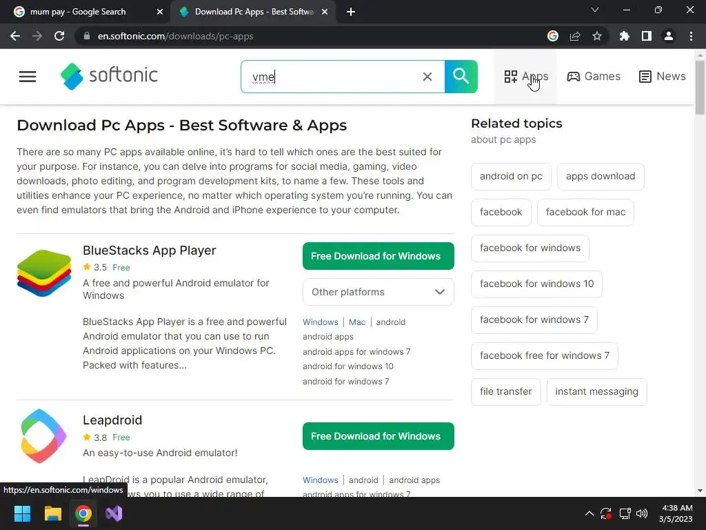Select the file transfer topic
The image size is (706, 530).
click(x=505, y=392)
